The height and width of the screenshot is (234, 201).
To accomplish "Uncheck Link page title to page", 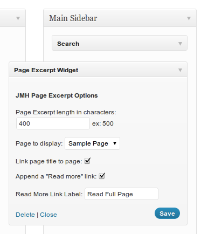I will tap(87, 161).
